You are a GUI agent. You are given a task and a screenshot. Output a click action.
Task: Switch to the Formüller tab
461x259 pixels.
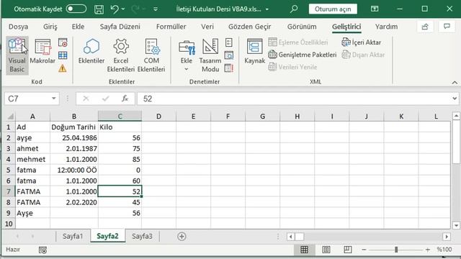(171, 27)
